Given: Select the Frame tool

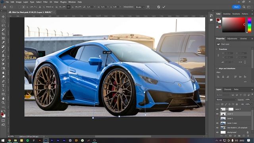Looking at the screenshot, I should (3, 38).
